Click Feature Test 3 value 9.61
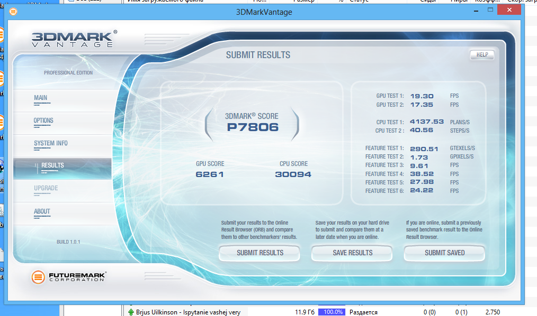 click(419, 166)
